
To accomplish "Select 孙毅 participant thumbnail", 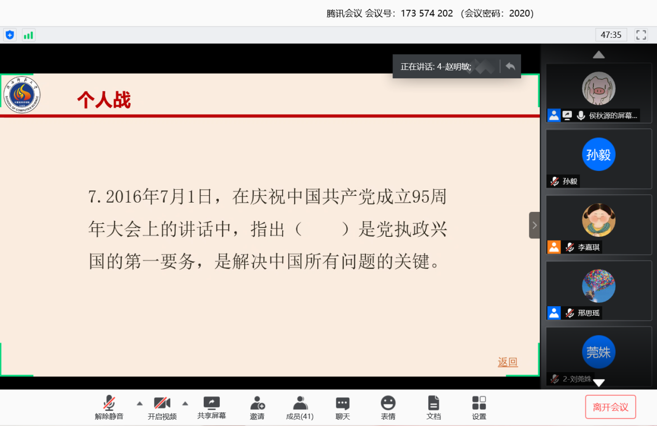I will [598, 158].
